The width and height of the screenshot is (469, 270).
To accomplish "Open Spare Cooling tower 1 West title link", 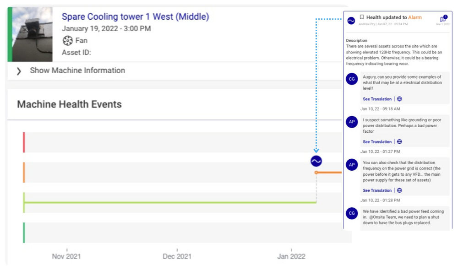I will [x=135, y=16].
